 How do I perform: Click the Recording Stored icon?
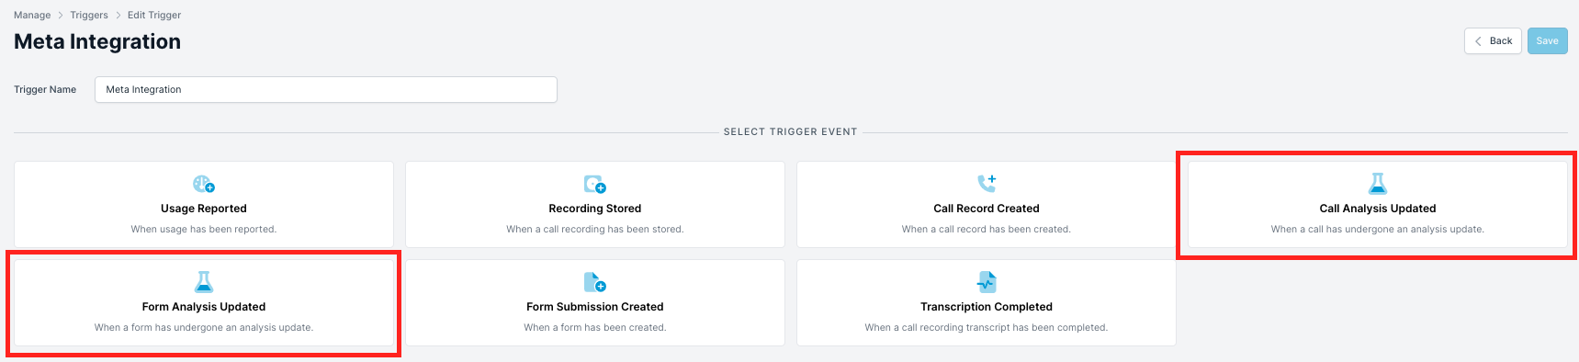(595, 184)
